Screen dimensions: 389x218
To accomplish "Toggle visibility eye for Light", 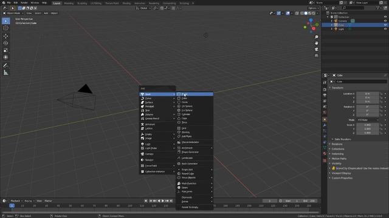I will click(x=385, y=29).
